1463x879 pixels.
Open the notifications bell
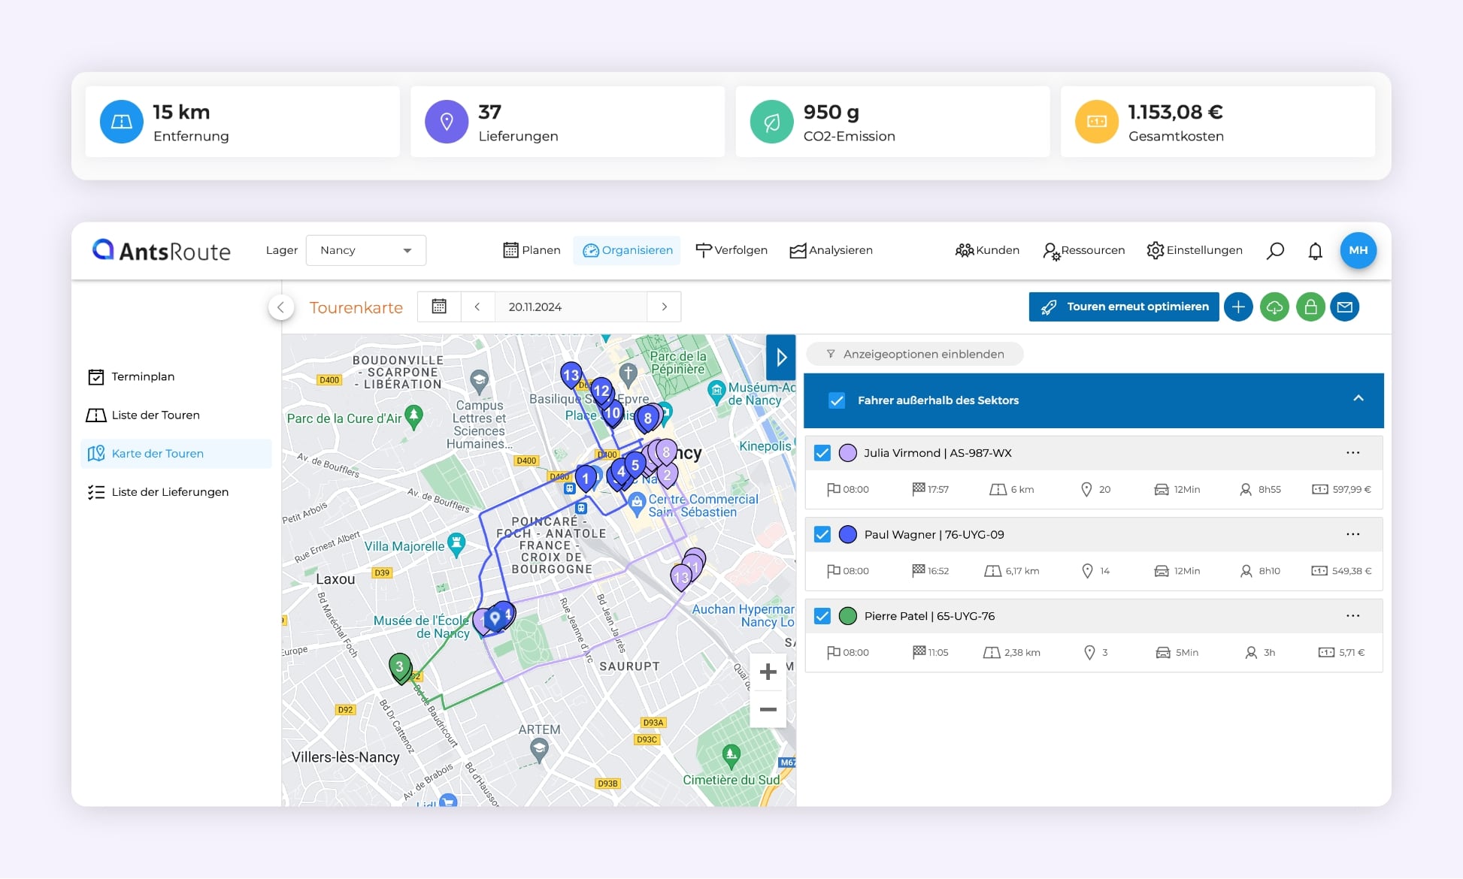pos(1315,251)
